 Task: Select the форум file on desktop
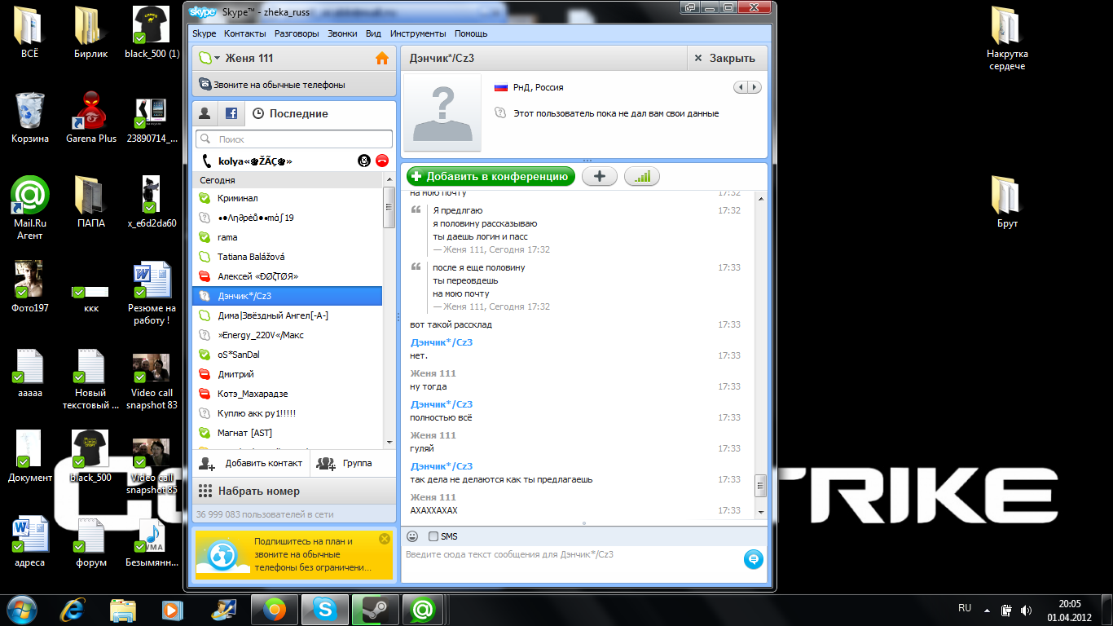pyautogui.click(x=91, y=541)
